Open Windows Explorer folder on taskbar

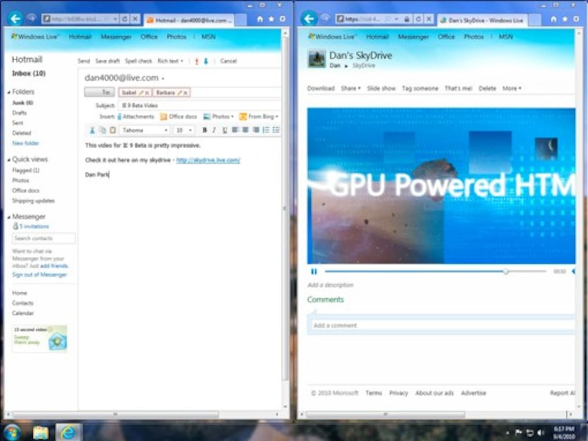[x=41, y=432]
